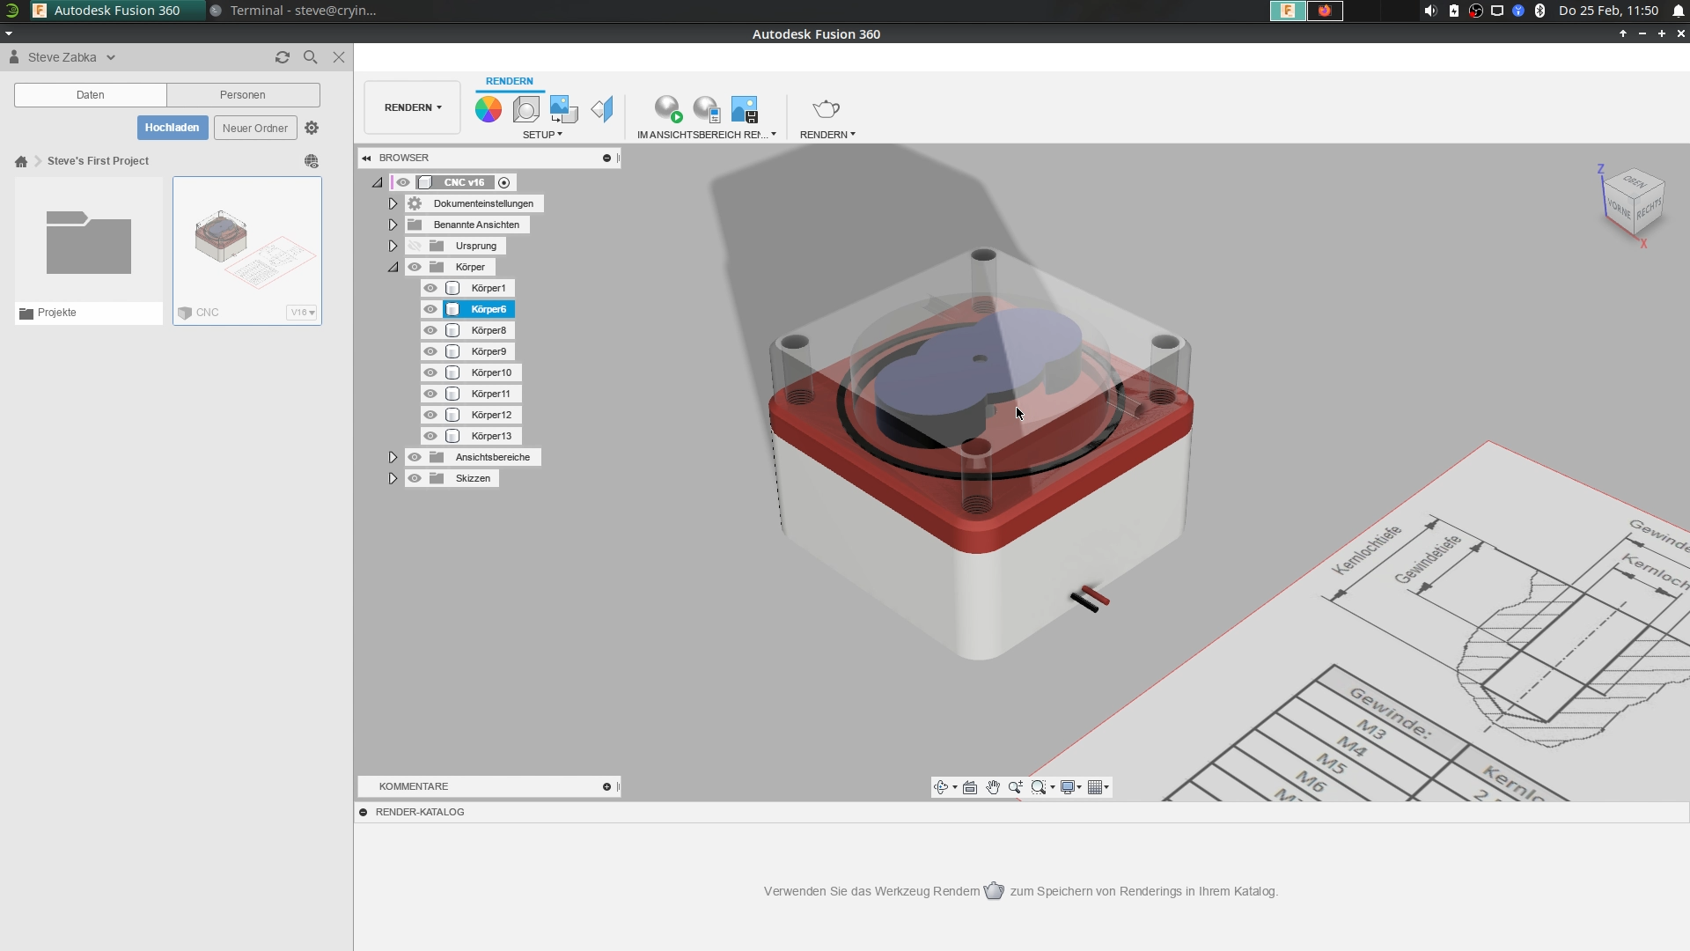Search in the data panel

(310, 57)
